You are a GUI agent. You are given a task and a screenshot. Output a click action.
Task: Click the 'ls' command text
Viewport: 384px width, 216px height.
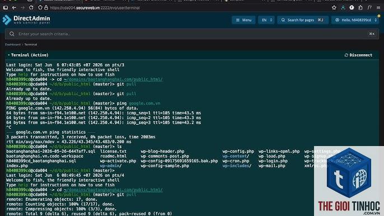tap(119, 147)
